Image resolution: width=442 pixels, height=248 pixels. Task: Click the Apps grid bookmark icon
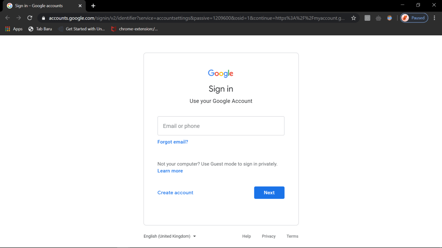pyautogui.click(x=7, y=29)
